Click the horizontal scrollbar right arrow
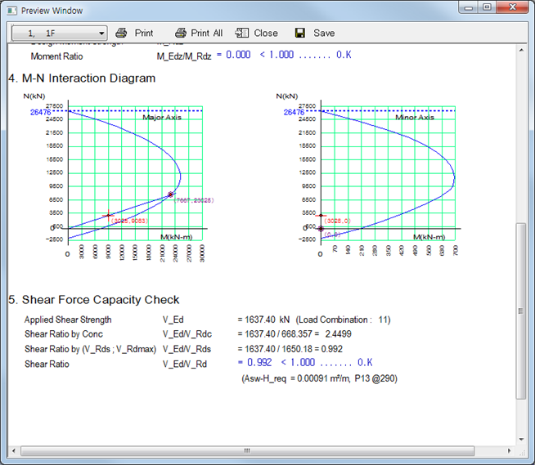This screenshot has width=535, height=465. point(510,450)
